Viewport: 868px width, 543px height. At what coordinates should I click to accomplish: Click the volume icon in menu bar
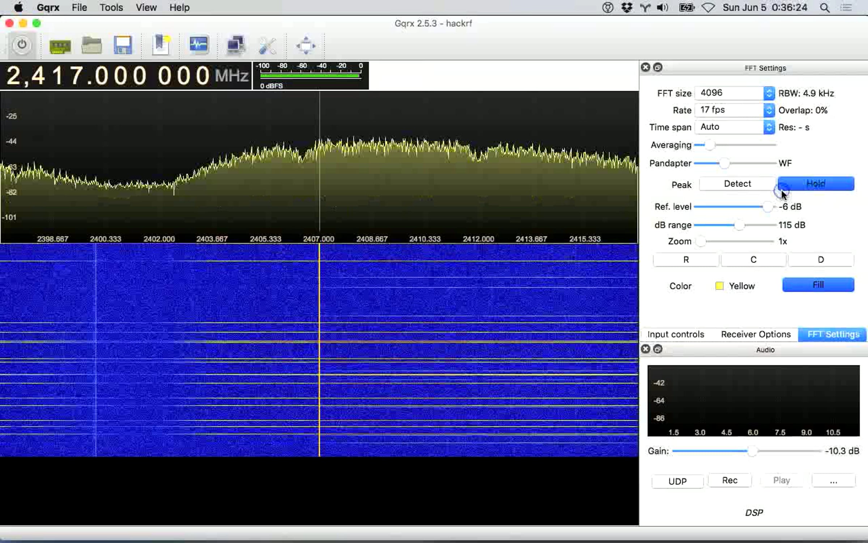click(663, 8)
